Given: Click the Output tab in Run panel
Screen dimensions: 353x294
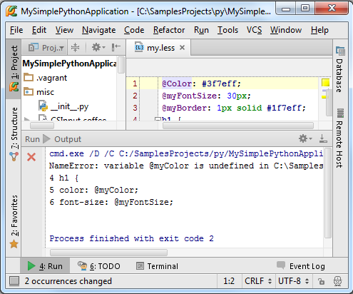Looking at the screenshot, I should [68, 139].
